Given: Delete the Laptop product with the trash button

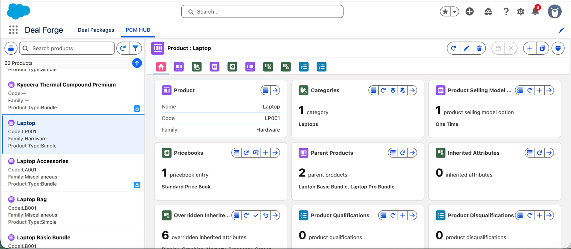Looking at the screenshot, I should 479,48.
